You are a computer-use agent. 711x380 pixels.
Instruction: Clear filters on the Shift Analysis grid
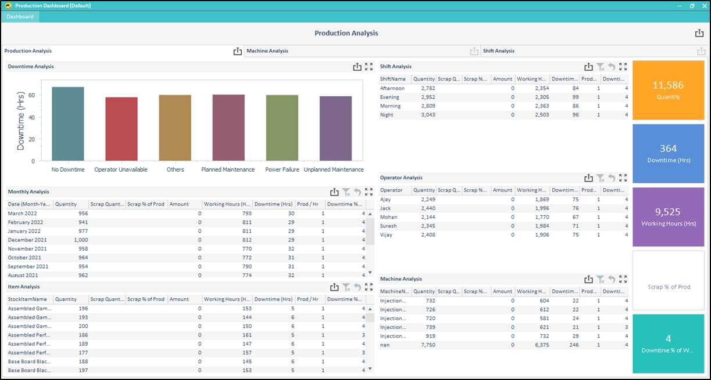tap(600, 66)
